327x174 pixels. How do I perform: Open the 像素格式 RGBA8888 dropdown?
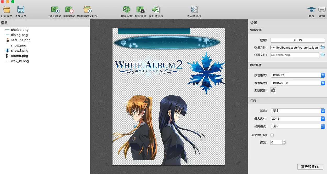pyautogui.click(x=297, y=83)
